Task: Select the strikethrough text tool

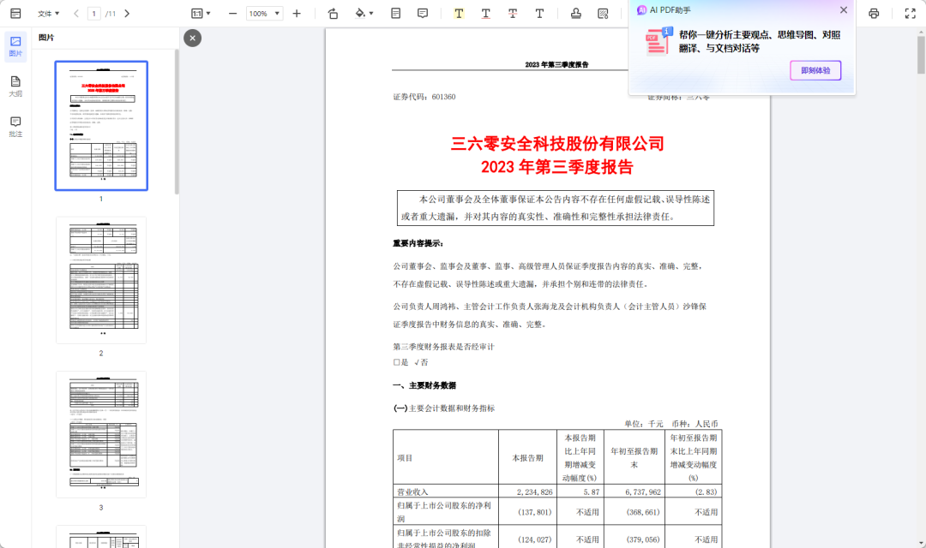Action: coord(513,14)
